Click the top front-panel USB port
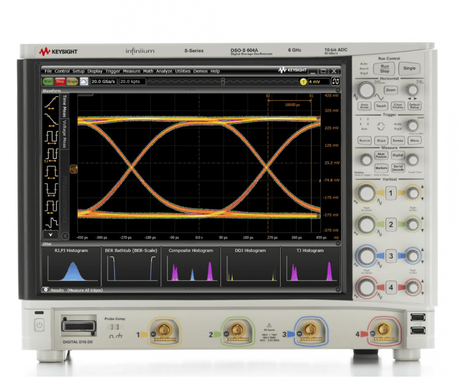461x381 pixels. pos(418,317)
